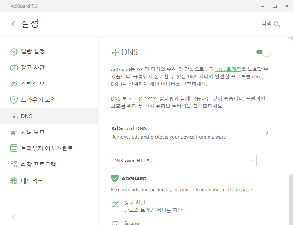Toggle the DNS protection switch
Image resolution: width=293 pixels, height=225 pixels.
(x=263, y=52)
